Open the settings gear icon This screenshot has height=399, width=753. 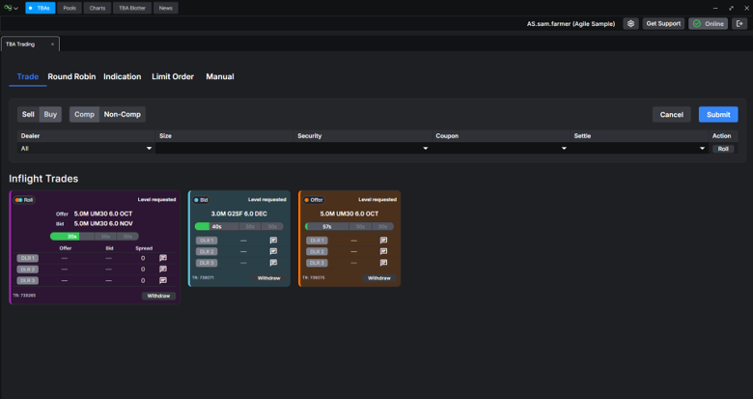click(x=630, y=23)
